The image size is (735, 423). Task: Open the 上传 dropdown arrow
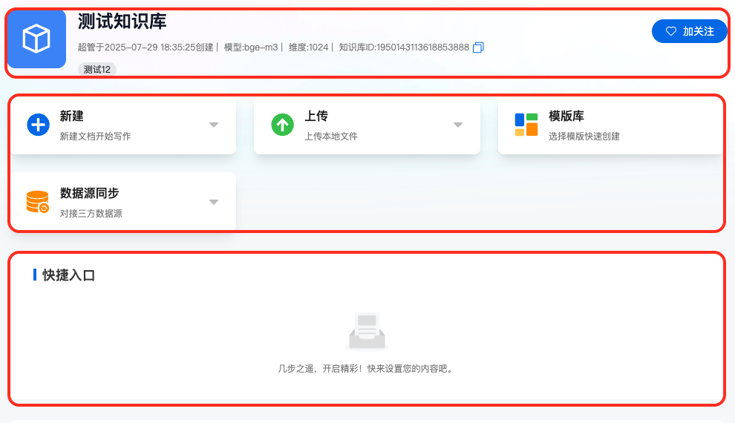tap(458, 125)
